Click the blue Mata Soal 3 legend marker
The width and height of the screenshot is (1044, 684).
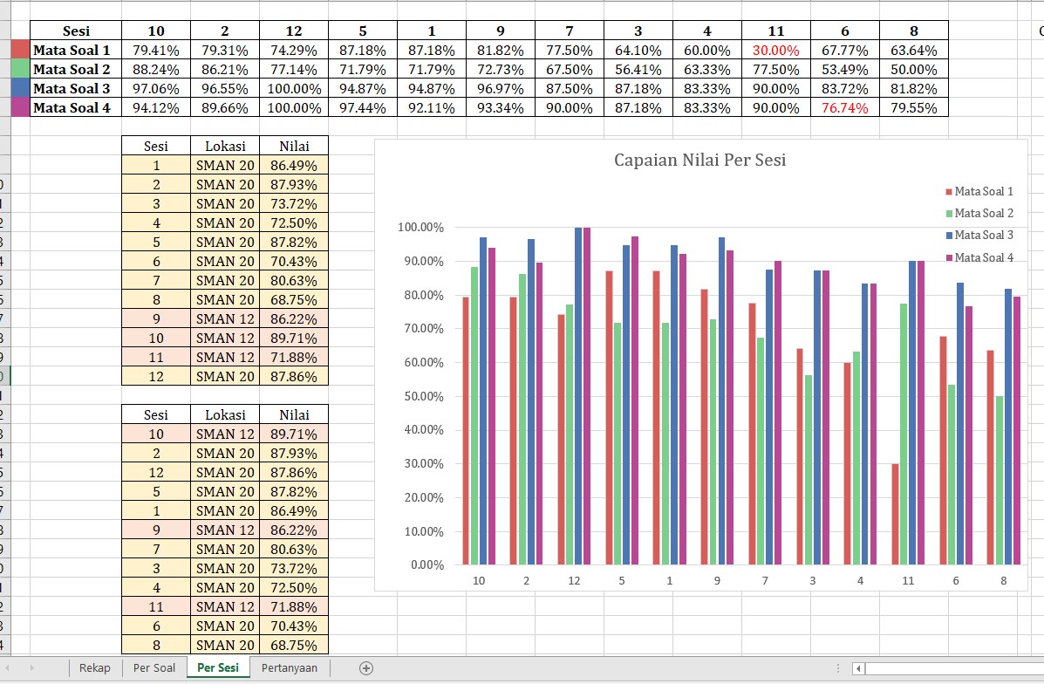(x=950, y=236)
